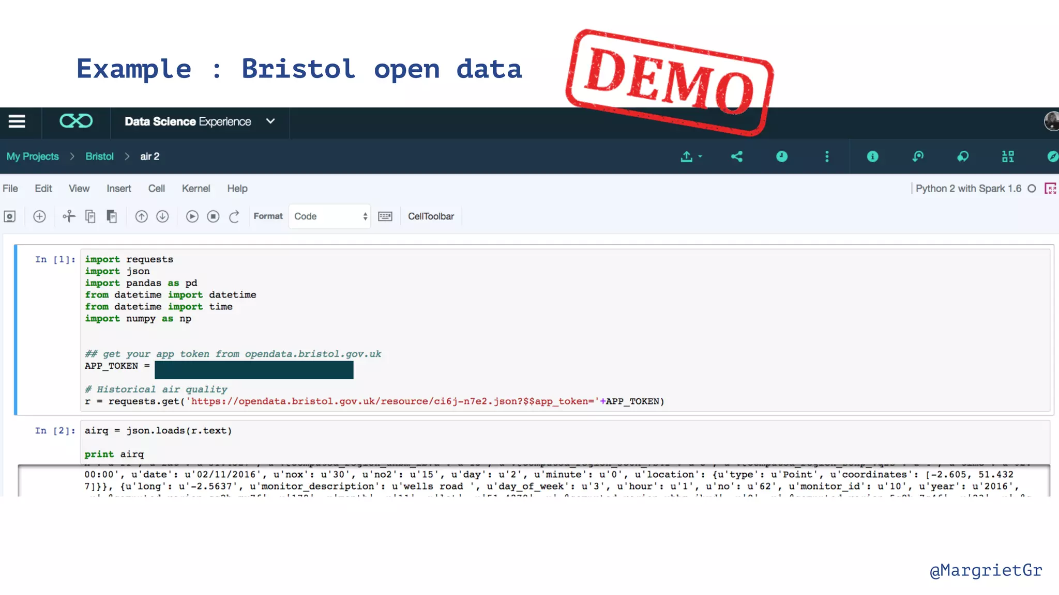This screenshot has height=595, width=1059.
Task: Open the data sources grid icon
Action: coord(1008,156)
